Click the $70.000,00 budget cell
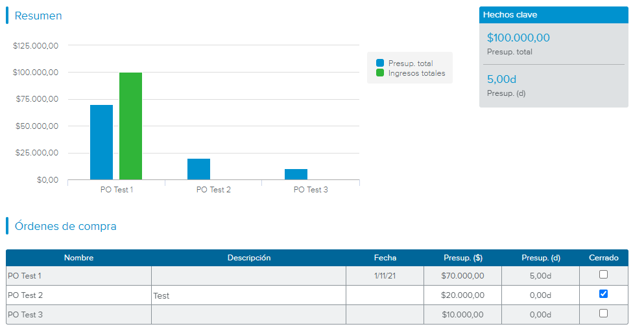Screen dimensions: 633x331 click(x=462, y=276)
